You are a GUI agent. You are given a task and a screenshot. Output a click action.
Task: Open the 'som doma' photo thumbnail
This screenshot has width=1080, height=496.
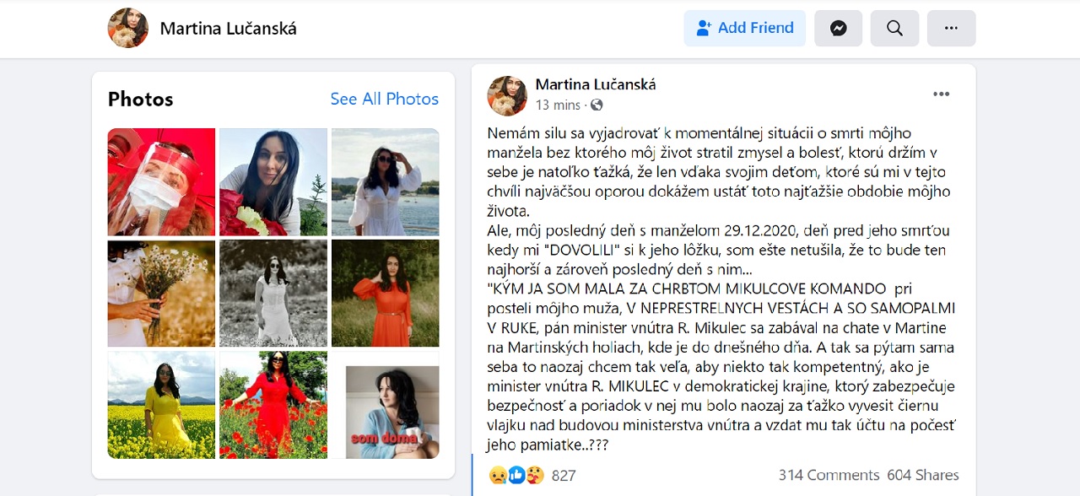[386, 405]
